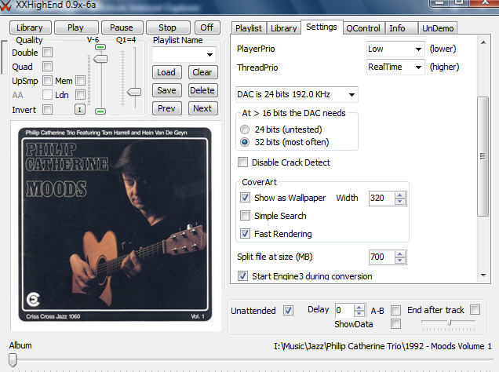Click the Q1=4 slider handle
This screenshot has width=499, height=372.
point(134,92)
